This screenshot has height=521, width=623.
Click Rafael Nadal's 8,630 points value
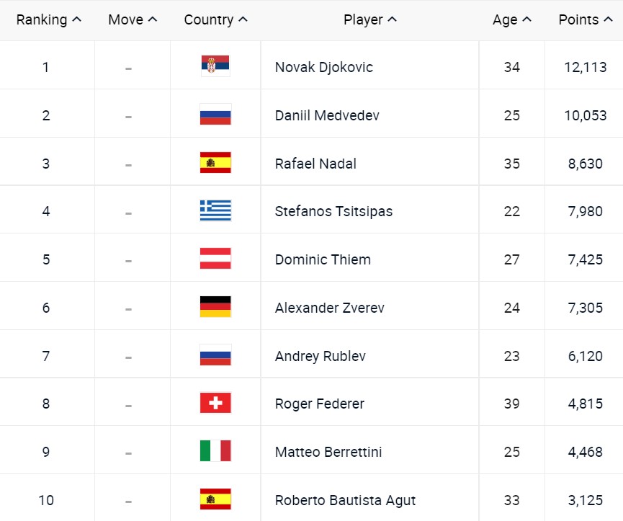(585, 164)
